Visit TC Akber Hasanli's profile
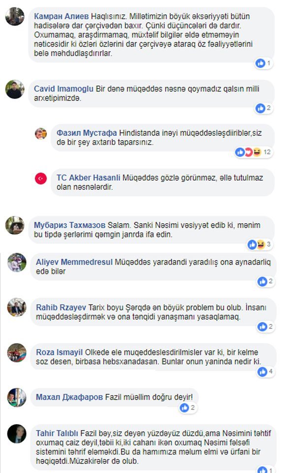Viewport: 295px width, 473px height. coord(88,178)
